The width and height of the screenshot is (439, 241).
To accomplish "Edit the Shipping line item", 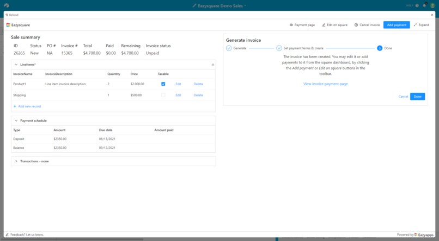I will 178,95.
